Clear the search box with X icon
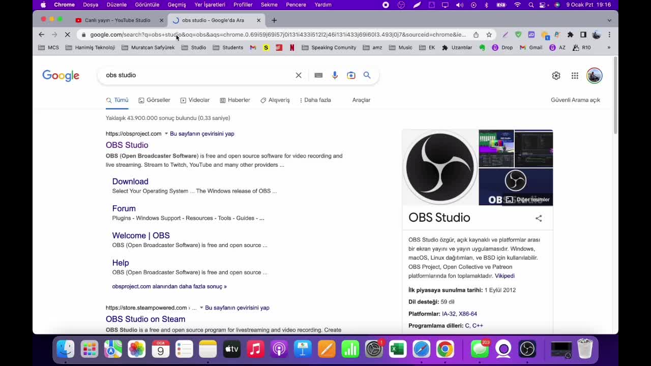 point(299,75)
